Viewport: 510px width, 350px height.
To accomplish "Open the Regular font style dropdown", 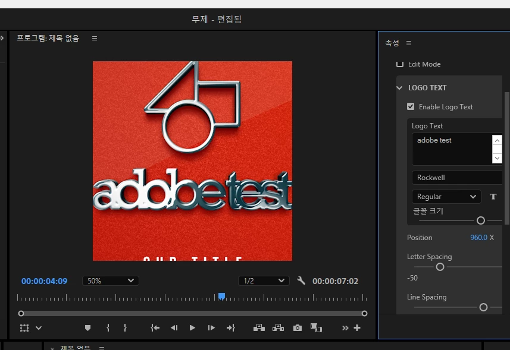I will pyautogui.click(x=446, y=197).
